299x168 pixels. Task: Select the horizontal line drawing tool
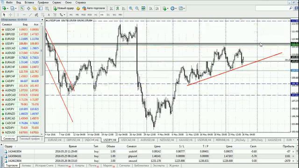coord(24,14)
